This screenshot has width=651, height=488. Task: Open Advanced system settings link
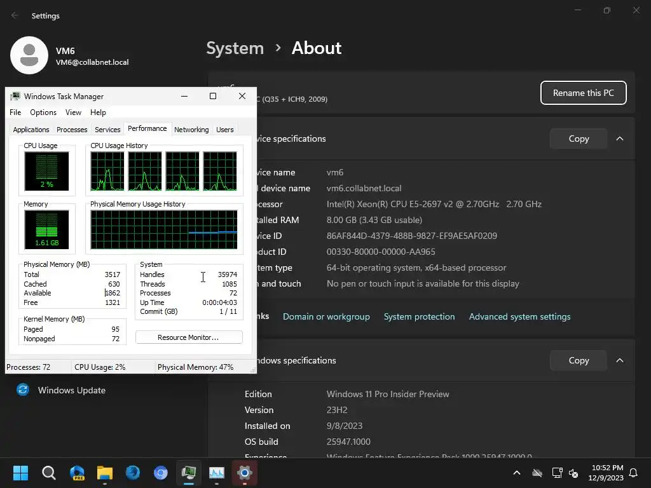pyautogui.click(x=520, y=316)
